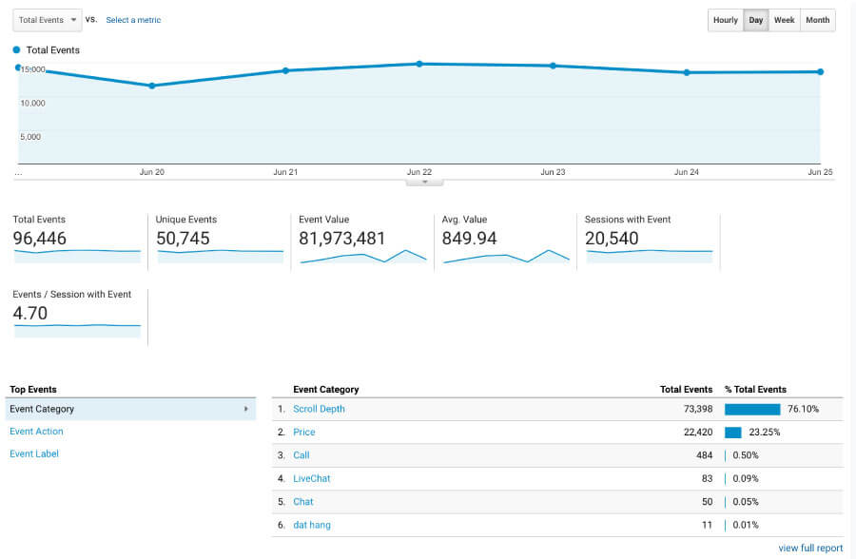Select Event Category in Top Events
856x559 pixels.
(x=130, y=409)
